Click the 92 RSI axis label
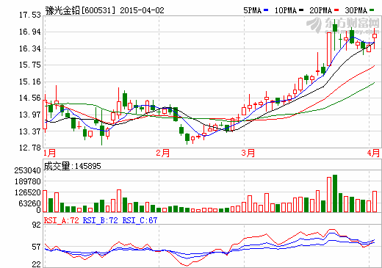 click(37, 225)
